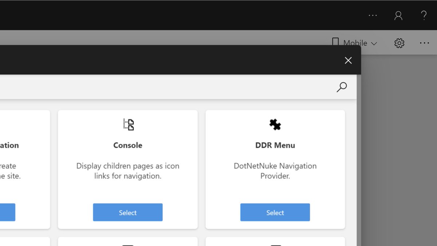
Task: Click the module search input field
Action: [164, 87]
